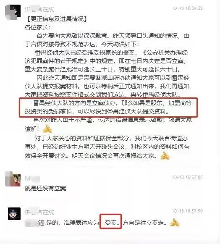Click the greeting line 各位家长
This screenshot has width=220, height=244.
pos(38,28)
